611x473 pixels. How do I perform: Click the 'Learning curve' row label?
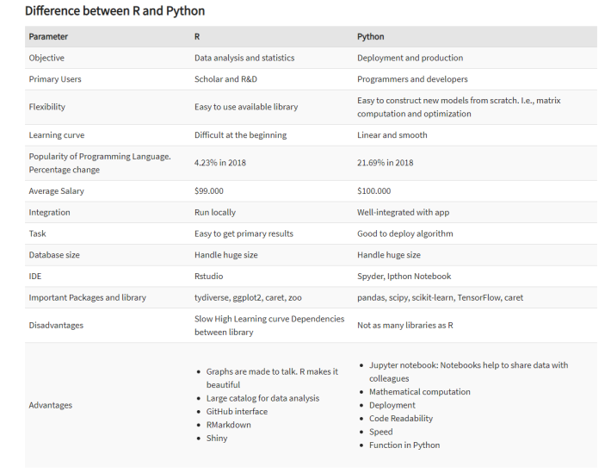coord(57,135)
